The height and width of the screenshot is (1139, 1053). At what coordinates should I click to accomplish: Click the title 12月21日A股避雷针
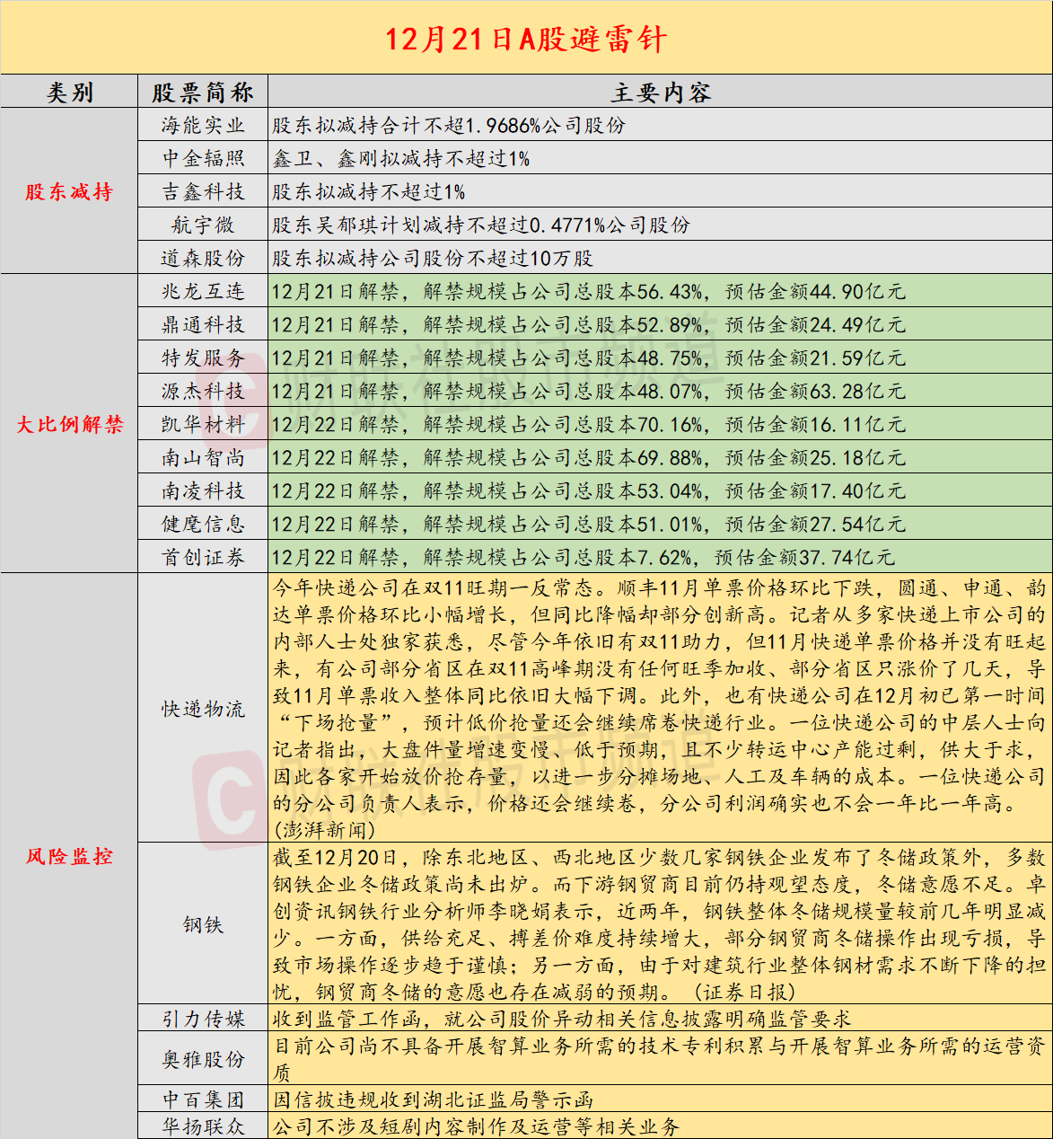526,39
